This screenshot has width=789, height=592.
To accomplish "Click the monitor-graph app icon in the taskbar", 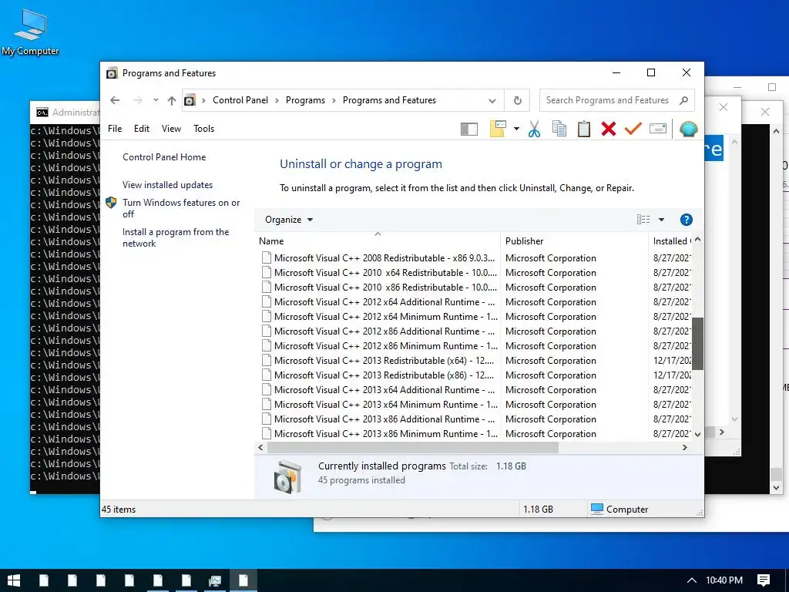I will (x=215, y=580).
